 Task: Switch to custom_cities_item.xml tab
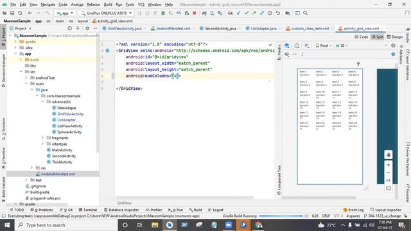pyautogui.click(x=310, y=28)
